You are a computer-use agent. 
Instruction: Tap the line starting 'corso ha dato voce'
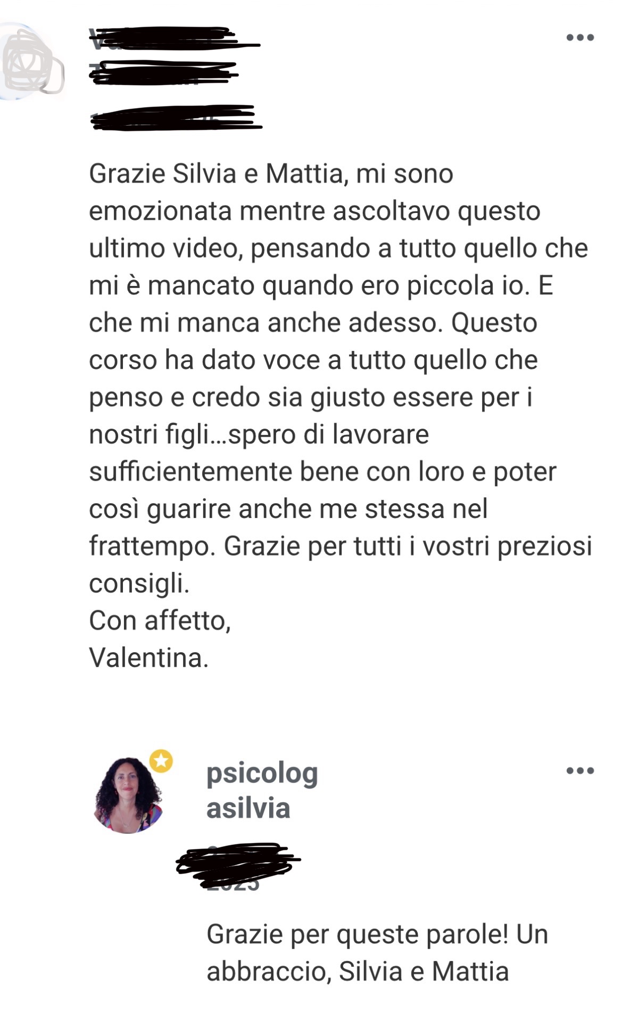coord(313,360)
